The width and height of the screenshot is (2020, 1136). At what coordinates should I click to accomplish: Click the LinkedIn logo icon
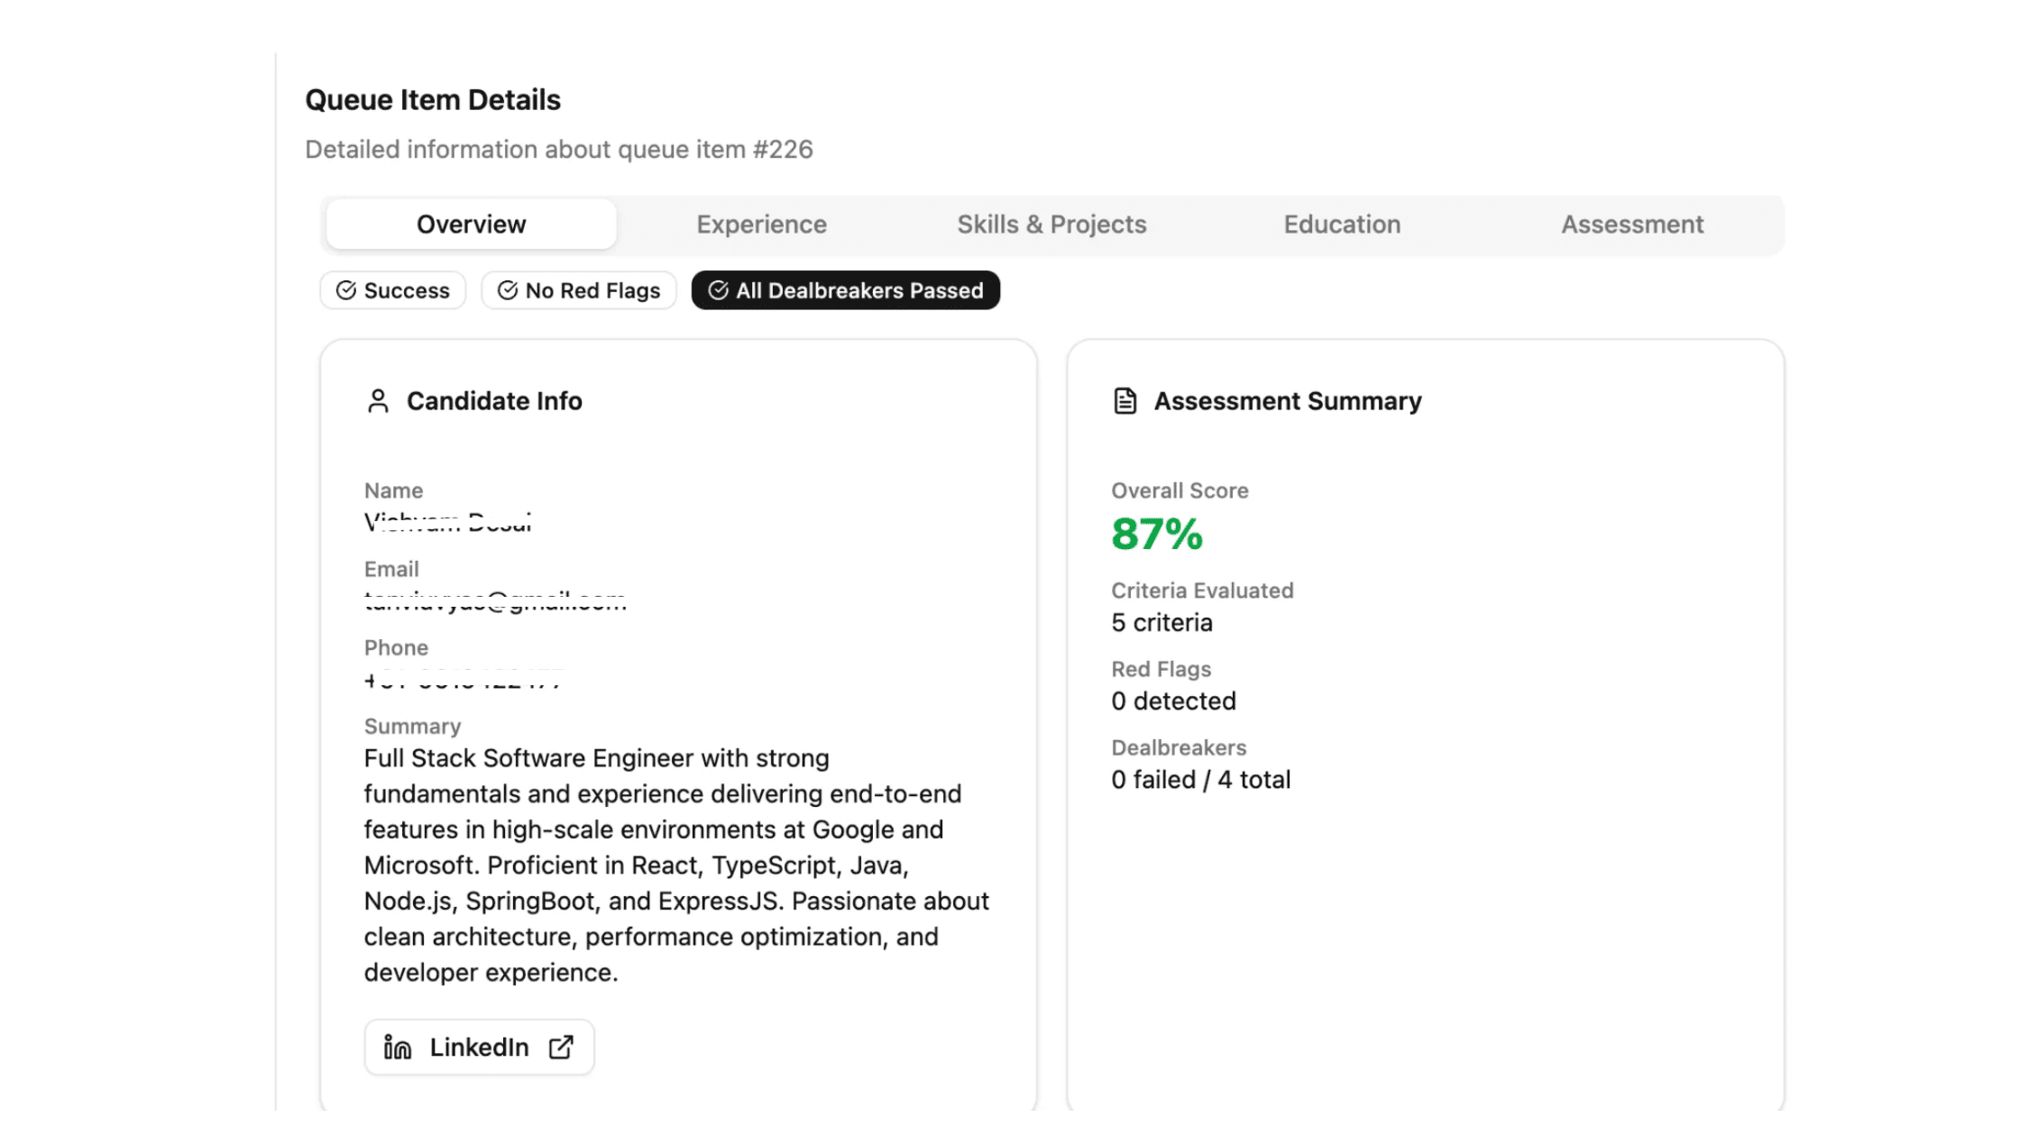pyautogui.click(x=398, y=1047)
